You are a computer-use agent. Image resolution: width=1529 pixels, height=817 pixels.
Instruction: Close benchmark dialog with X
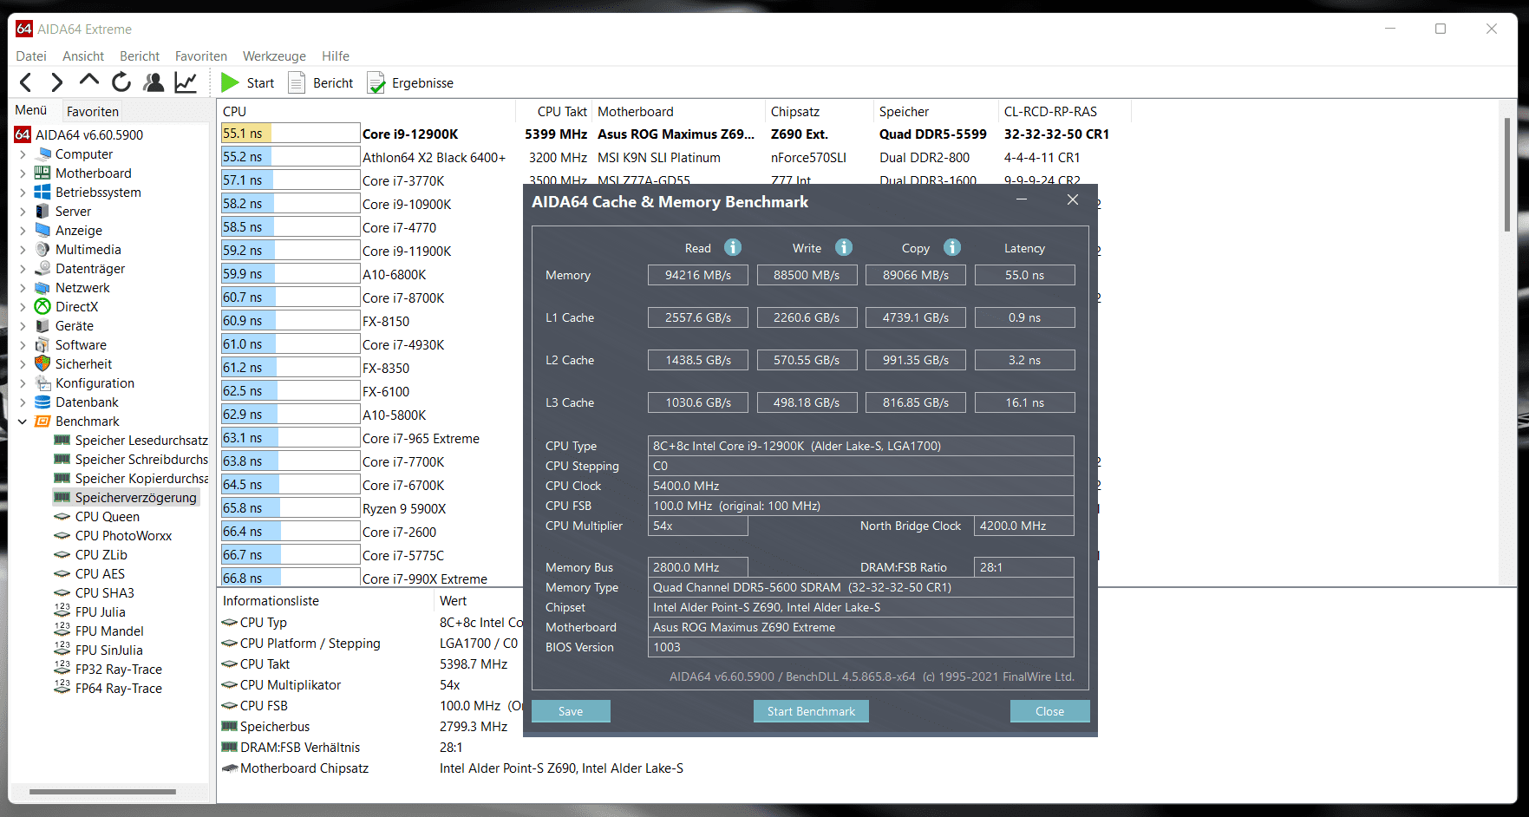coord(1073,199)
